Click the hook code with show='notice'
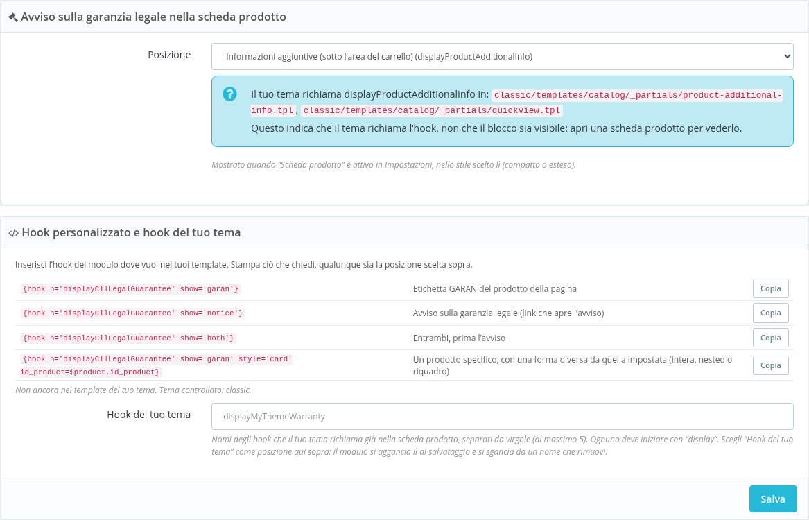This screenshot has width=809, height=520. [x=132, y=313]
